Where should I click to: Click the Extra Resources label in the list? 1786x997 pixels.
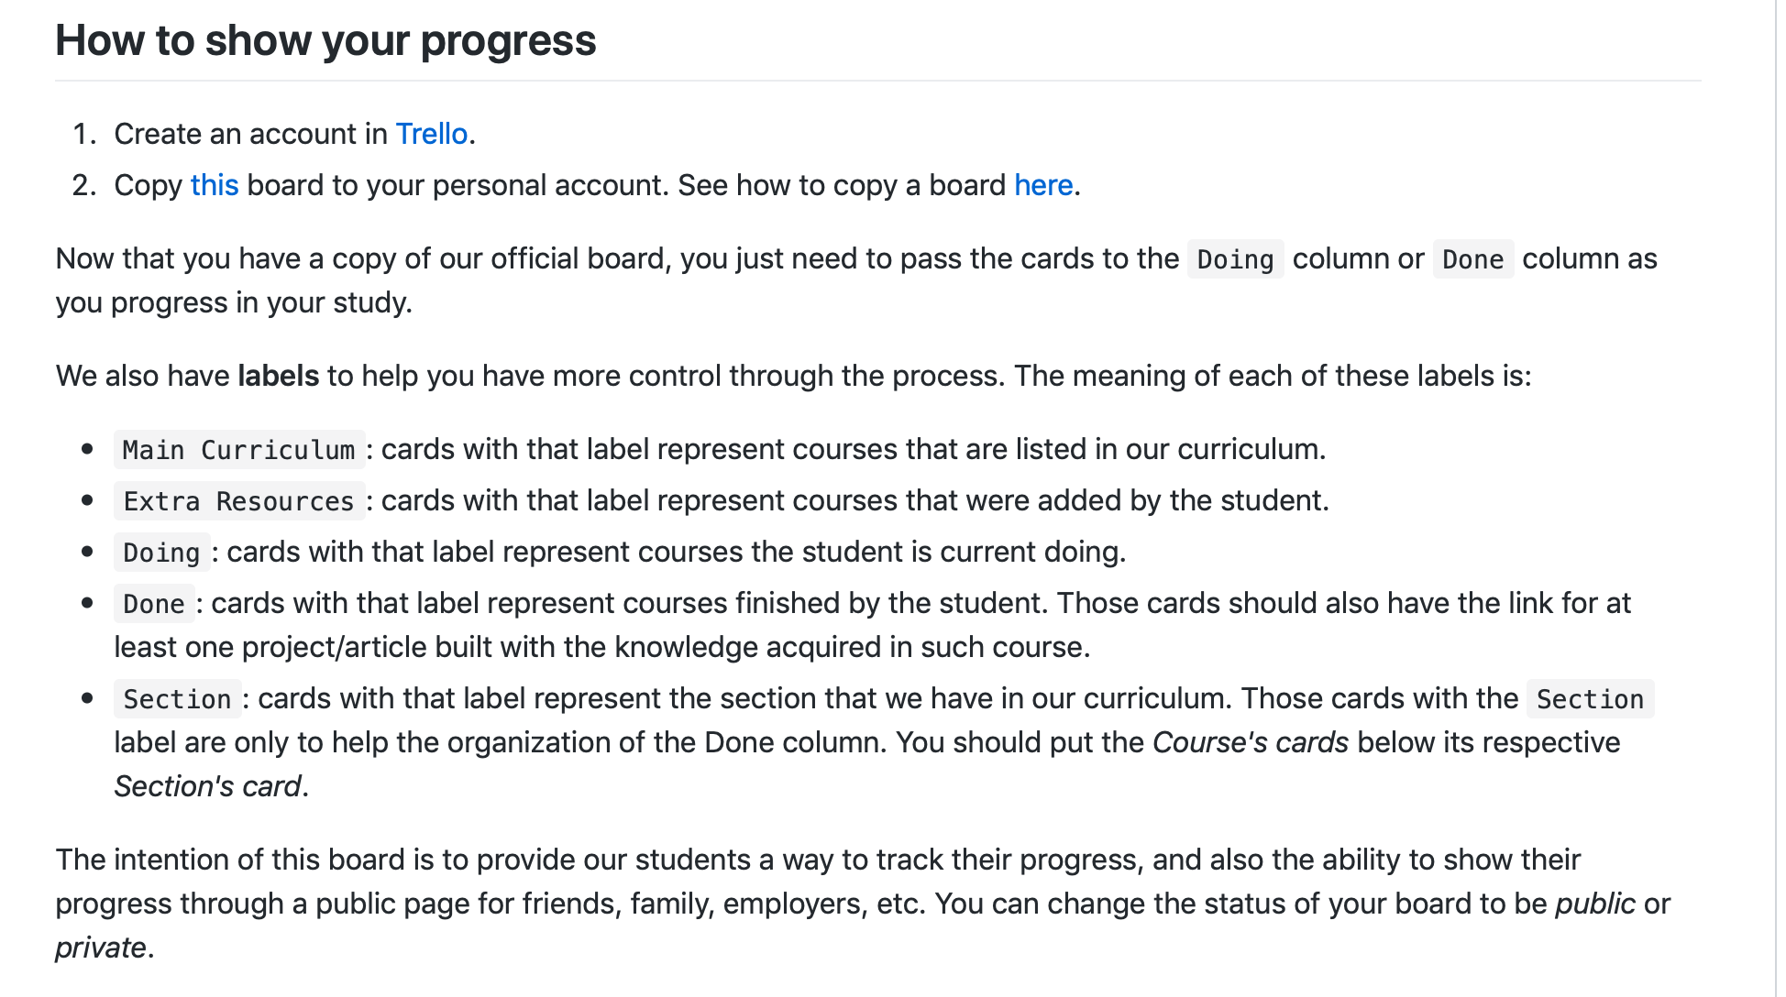238,501
